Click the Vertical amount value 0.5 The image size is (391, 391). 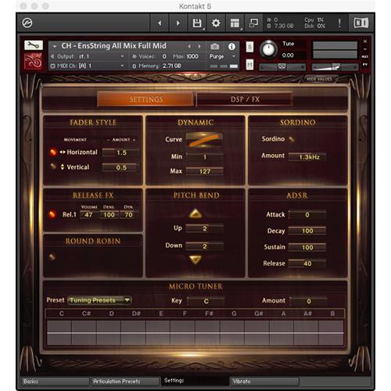click(120, 167)
